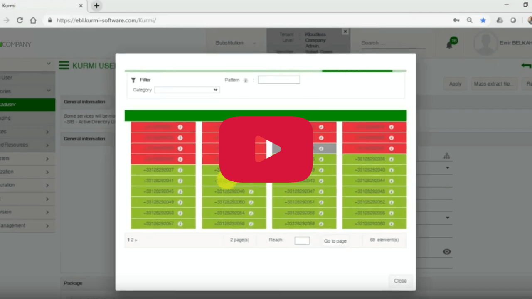Click the user avatar picture
The height and width of the screenshot is (299, 532).
485,44
